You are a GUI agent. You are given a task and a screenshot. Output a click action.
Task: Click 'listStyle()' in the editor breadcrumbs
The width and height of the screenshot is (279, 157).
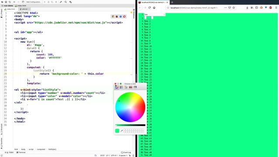click(52, 149)
